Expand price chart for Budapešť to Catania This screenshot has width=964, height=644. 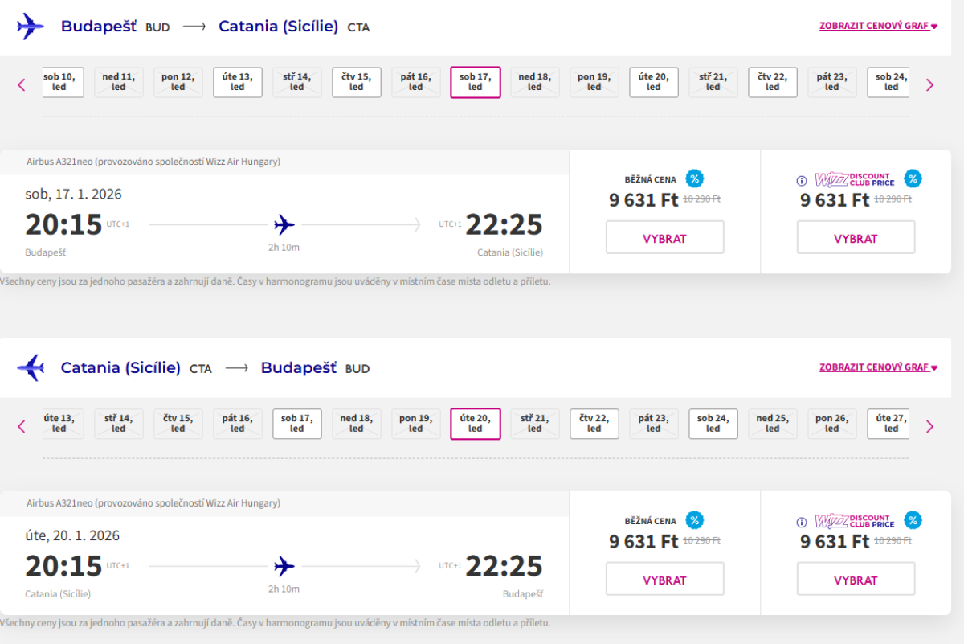pyautogui.click(x=878, y=26)
